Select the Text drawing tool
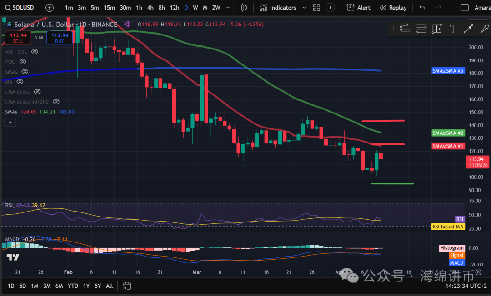This screenshot has width=491, height=296. click(x=453, y=29)
